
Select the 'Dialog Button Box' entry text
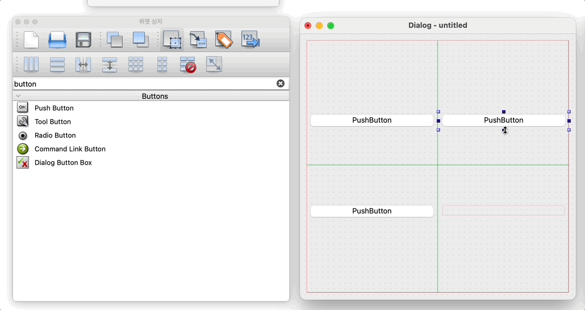pos(63,162)
